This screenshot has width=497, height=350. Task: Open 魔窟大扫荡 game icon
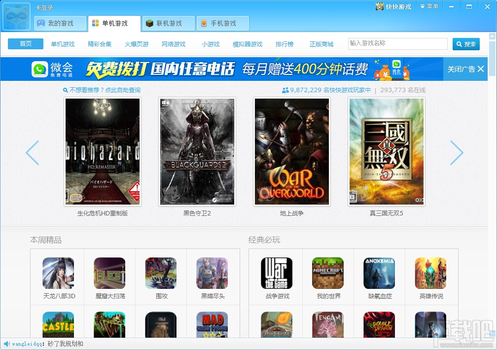tap(109, 273)
